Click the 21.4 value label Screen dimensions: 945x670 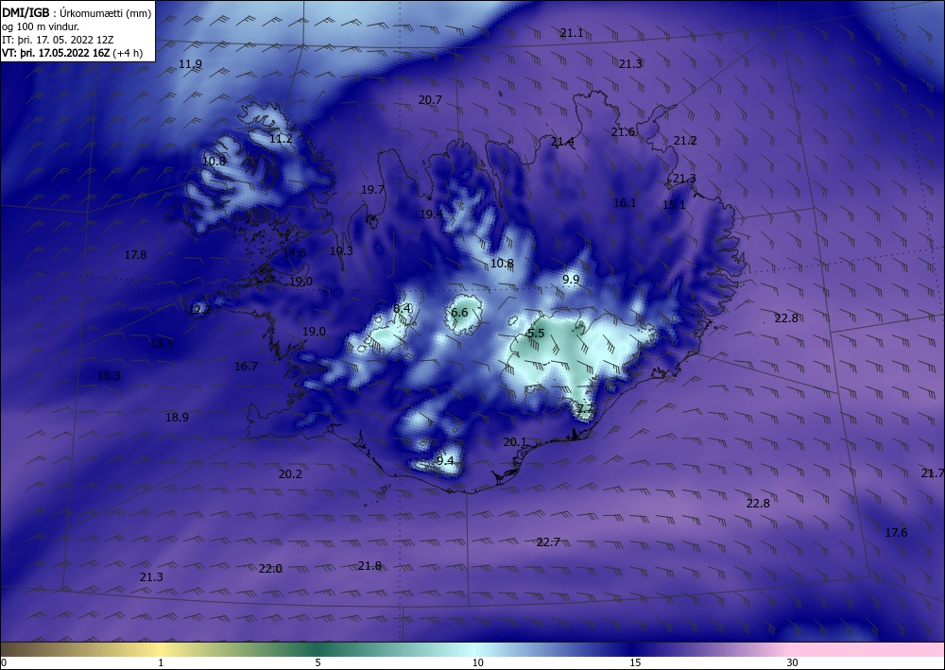(x=562, y=142)
